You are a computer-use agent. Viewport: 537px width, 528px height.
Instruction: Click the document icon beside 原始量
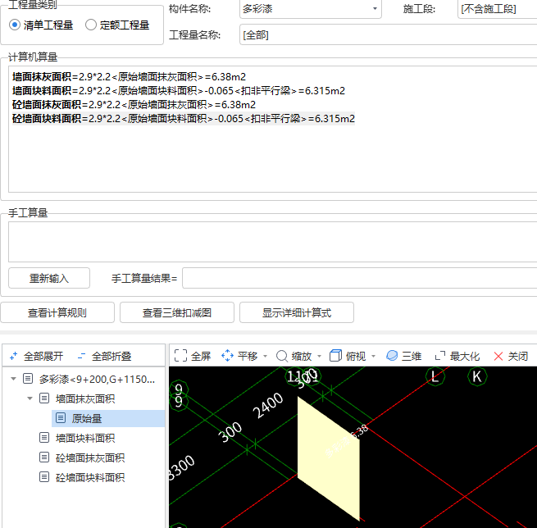(x=61, y=418)
